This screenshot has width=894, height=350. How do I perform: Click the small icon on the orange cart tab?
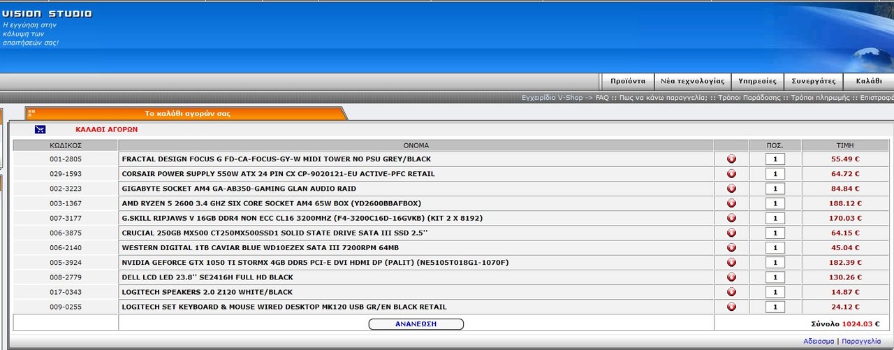click(32, 112)
